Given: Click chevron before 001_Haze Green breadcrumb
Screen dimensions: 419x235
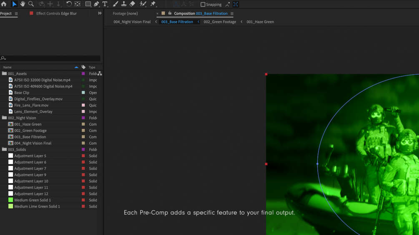Looking at the screenshot, I should (x=241, y=22).
